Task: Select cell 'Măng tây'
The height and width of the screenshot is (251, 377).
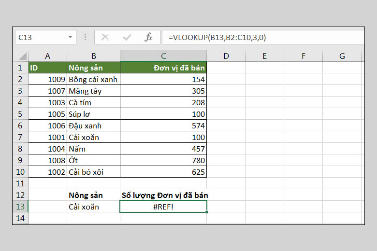Action: (94, 91)
